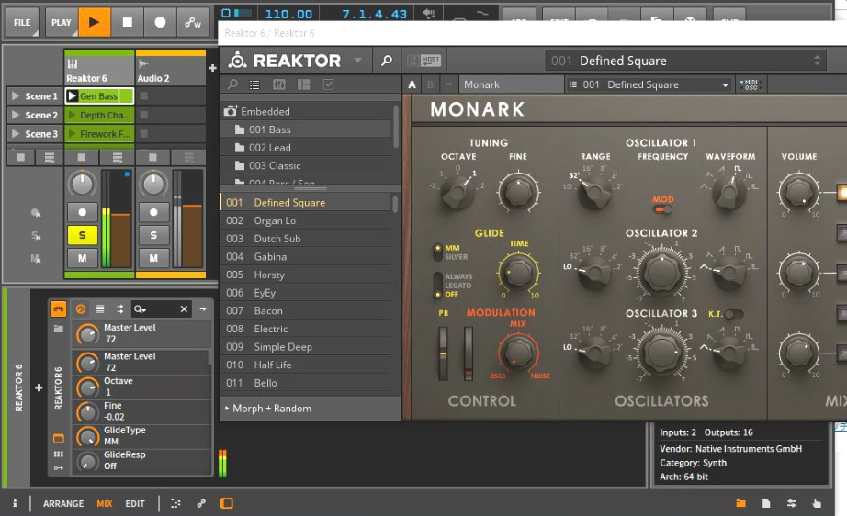This screenshot has height=516, width=847.
Task: Select preset 007 Bacon
Action: 306,311
